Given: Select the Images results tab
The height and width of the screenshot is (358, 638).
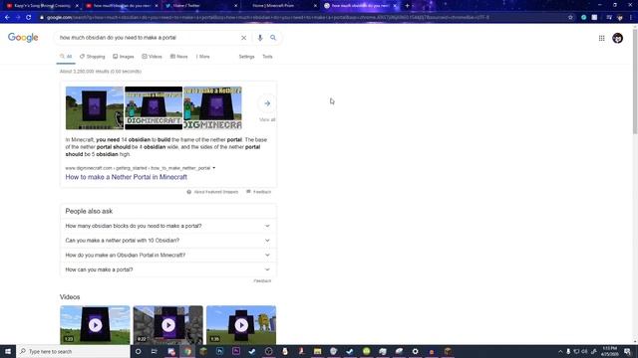Looking at the screenshot, I should click(124, 57).
